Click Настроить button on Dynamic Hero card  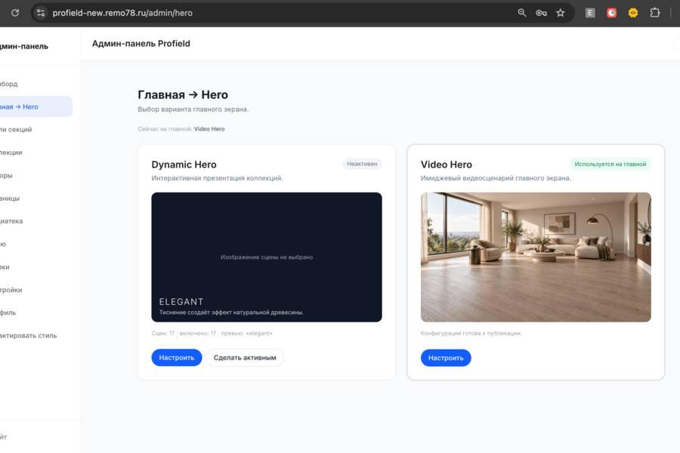pyautogui.click(x=177, y=358)
